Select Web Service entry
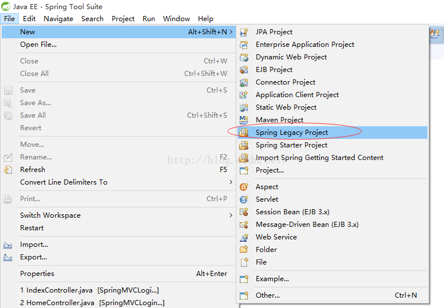This screenshot has width=444, height=308. click(x=332, y=237)
